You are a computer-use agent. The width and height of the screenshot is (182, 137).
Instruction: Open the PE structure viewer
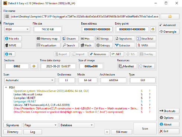(10, 54)
